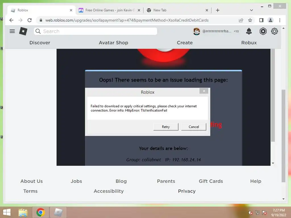Expand the tab search dropdown arrow
Image resolution: width=291 pixels, height=218 pixels.
click(251, 10)
